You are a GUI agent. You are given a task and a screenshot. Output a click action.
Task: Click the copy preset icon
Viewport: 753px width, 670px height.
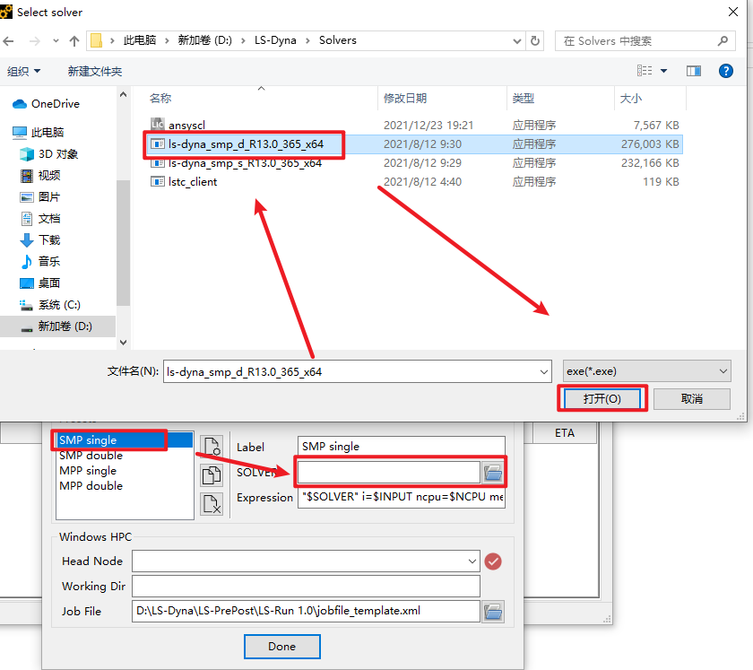211,475
